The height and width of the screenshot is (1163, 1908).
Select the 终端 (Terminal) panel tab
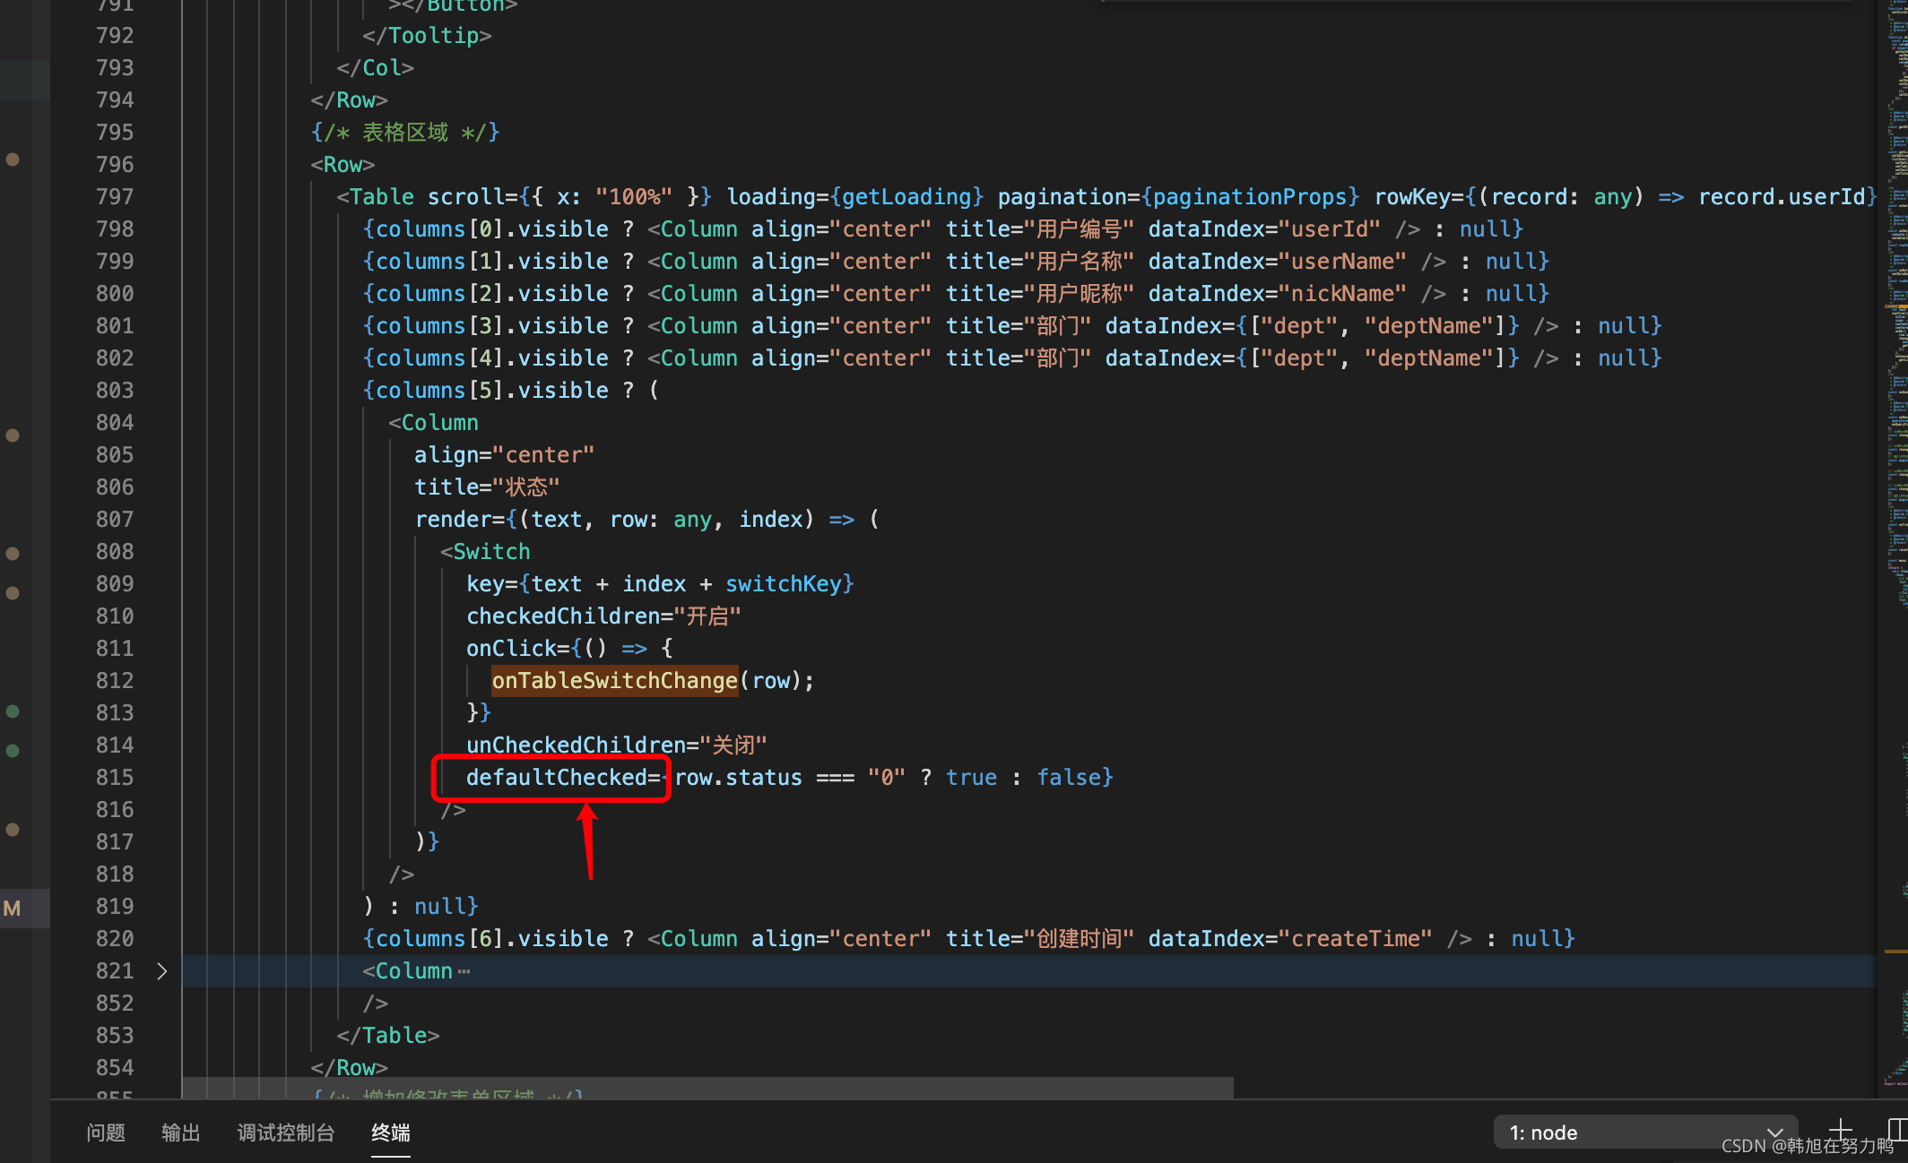391,1133
